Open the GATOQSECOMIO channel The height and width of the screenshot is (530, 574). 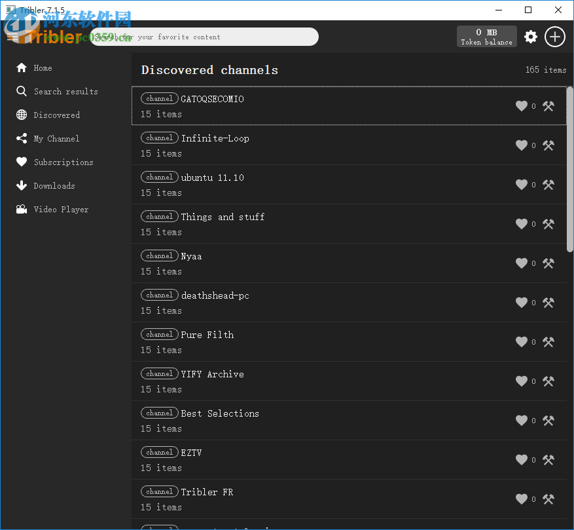[x=349, y=106]
